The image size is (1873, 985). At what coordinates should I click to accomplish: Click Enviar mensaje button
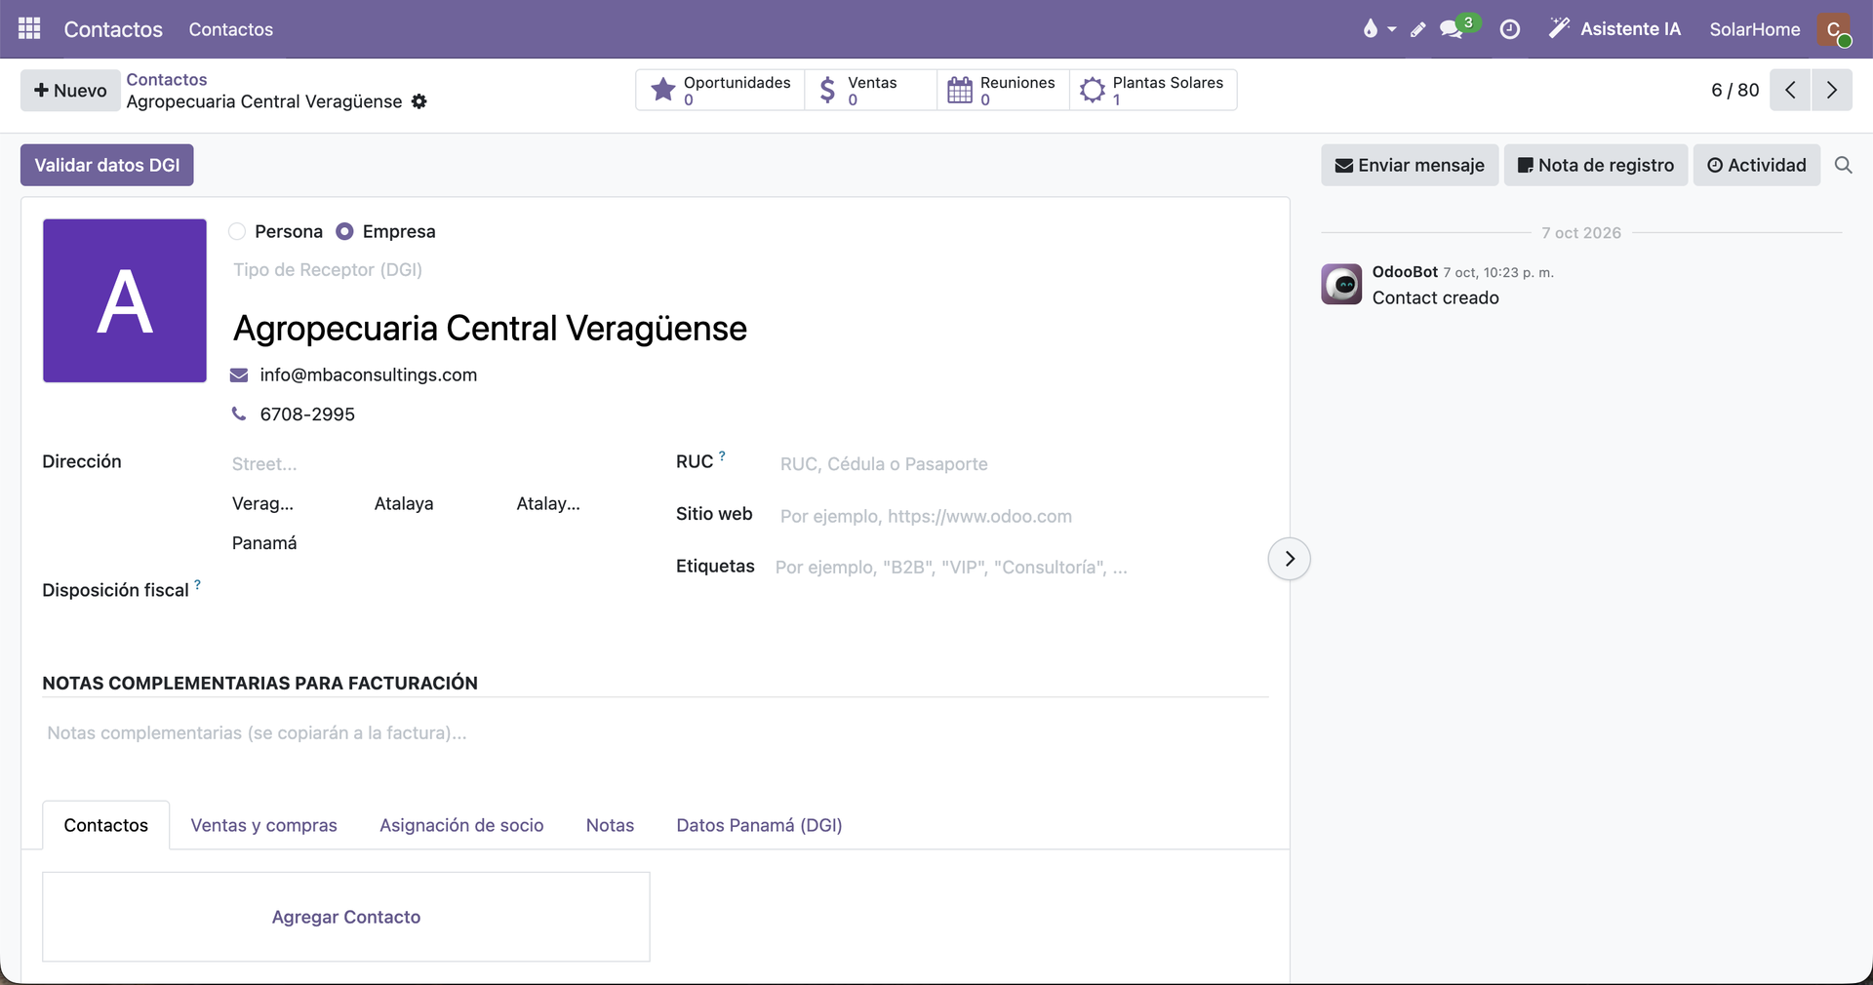pos(1410,165)
